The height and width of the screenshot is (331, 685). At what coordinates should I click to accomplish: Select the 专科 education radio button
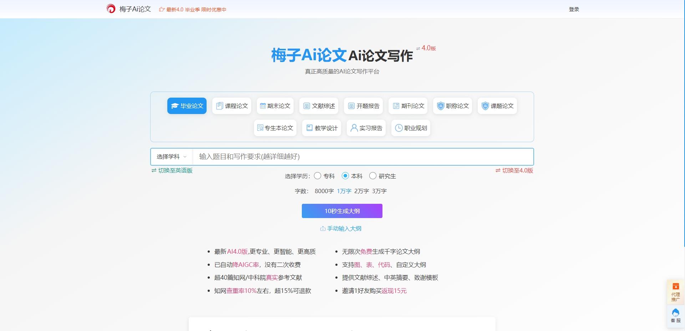318,176
